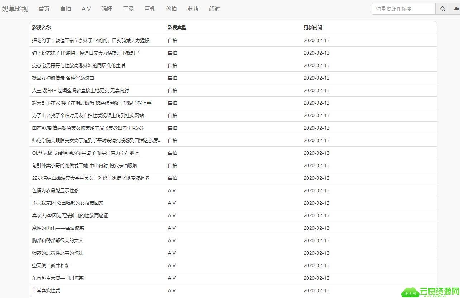Click the cloud icon beside the search button

456,9
